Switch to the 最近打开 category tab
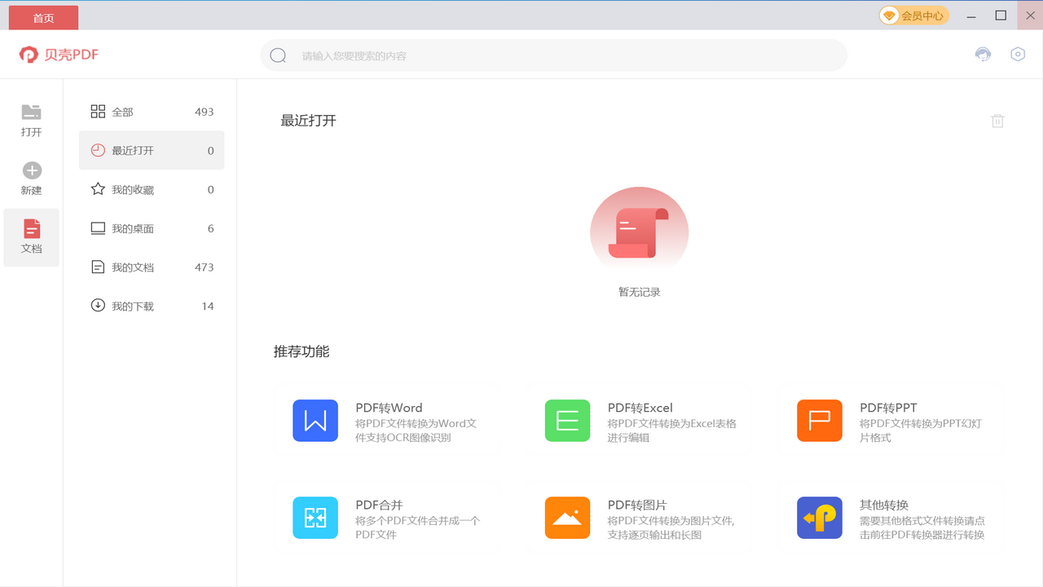The height and width of the screenshot is (587, 1043). pos(151,150)
